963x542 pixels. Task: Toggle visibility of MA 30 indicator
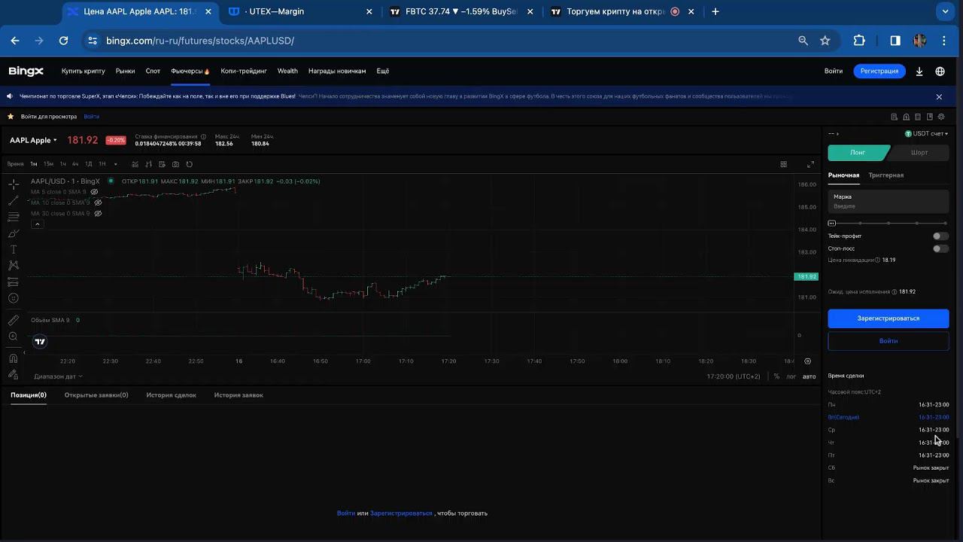click(x=98, y=213)
